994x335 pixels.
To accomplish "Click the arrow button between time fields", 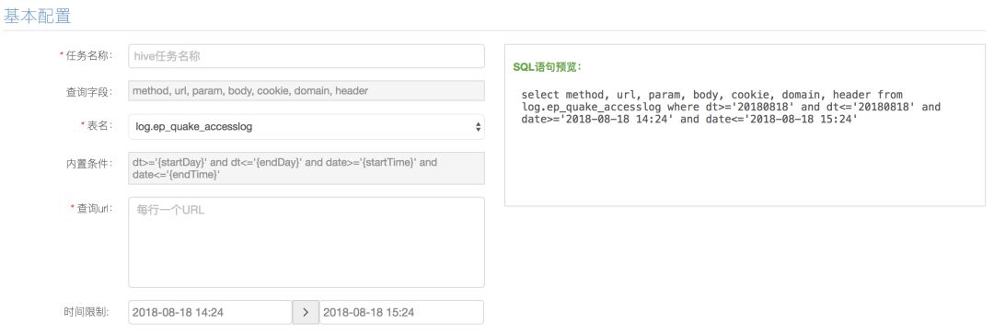I will click(x=306, y=312).
